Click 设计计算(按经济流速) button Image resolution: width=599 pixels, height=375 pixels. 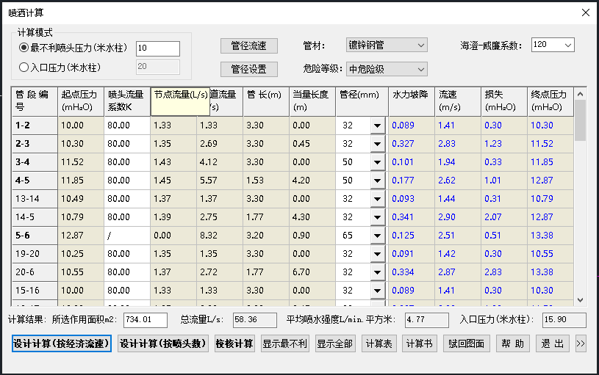pyautogui.click(x=61, y=344)
